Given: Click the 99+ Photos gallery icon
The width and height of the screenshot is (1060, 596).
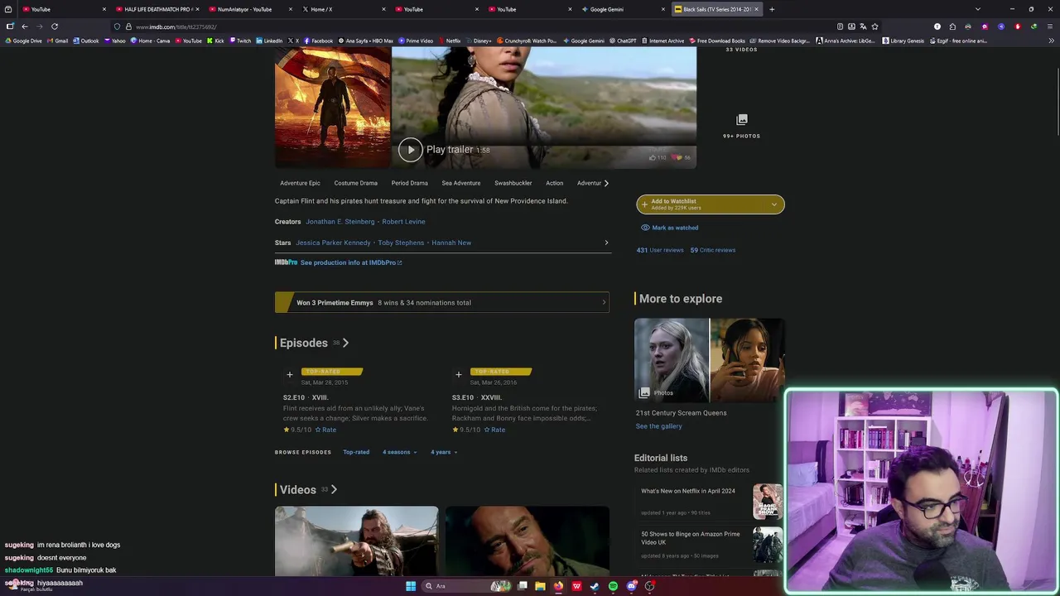Looking at the screenshot, I should (742, 120).
